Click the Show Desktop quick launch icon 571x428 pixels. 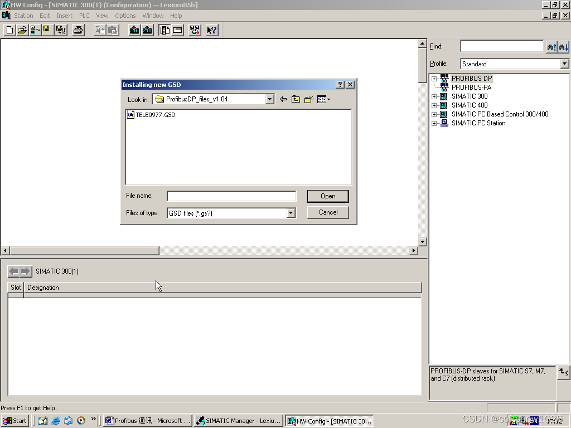(x=43, y=421)
